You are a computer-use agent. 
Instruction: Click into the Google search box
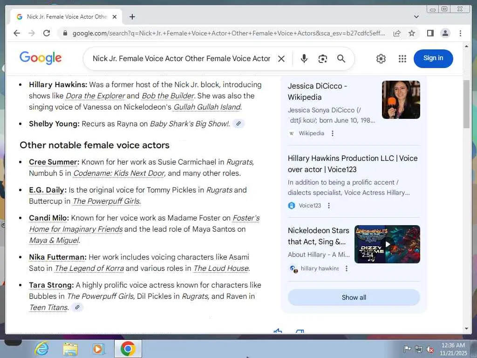coord(181,58)
